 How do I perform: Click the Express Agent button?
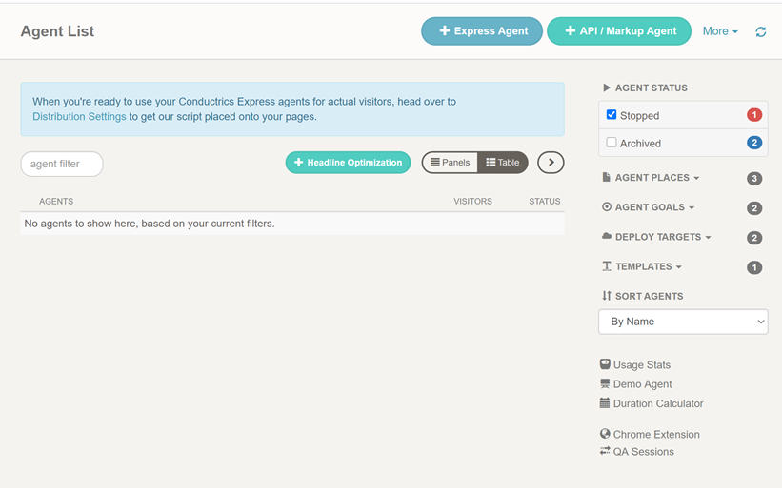tap(482, 31)
